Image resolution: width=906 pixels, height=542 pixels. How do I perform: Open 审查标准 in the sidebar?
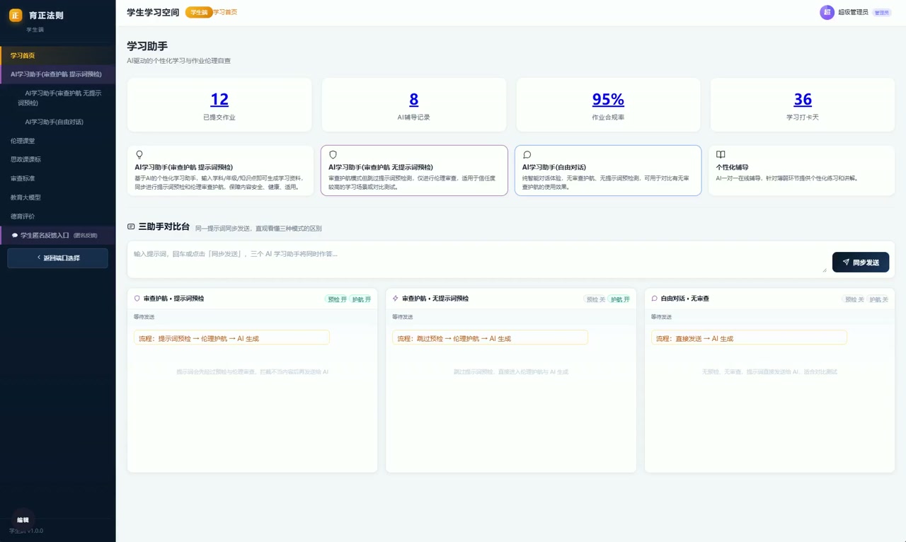pos(58,178)
